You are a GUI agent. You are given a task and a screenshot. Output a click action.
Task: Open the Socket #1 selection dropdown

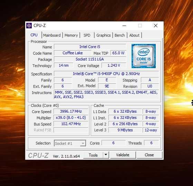pos(70,143)
